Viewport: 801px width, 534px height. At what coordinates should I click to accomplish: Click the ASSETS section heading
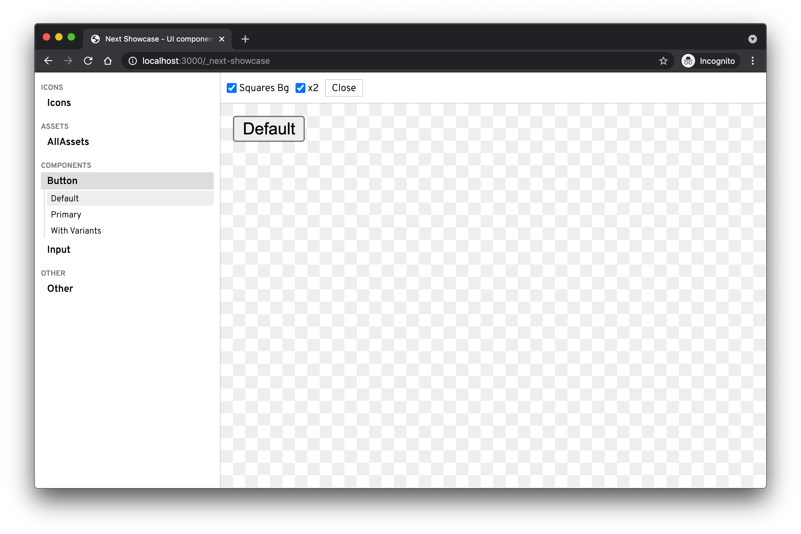click(x=55, y=126)
